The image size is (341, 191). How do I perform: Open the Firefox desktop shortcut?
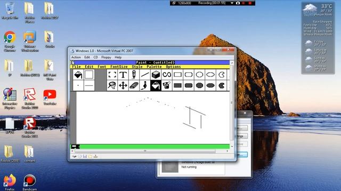pos(10,182)
